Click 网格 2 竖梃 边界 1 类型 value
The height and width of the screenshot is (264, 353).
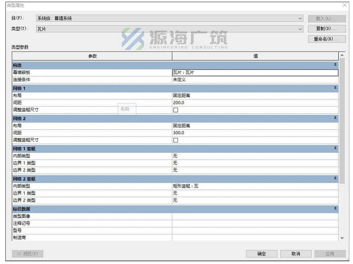[255, 193]
